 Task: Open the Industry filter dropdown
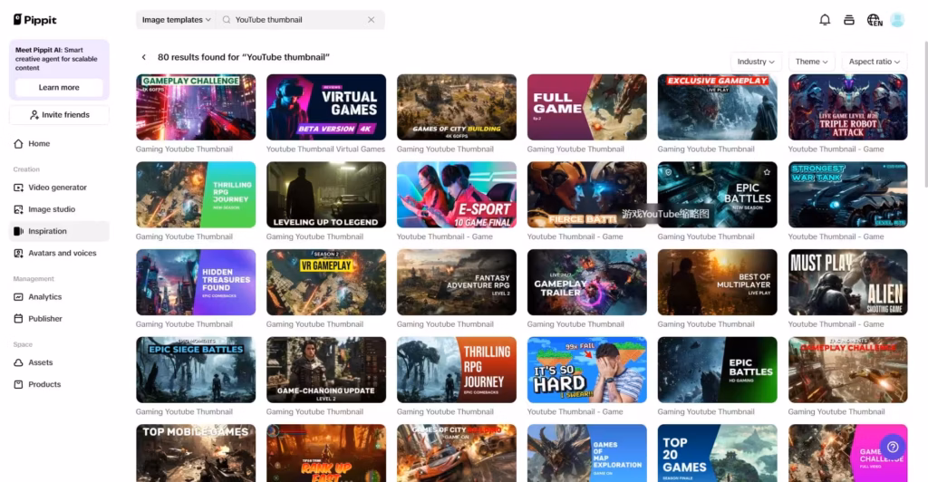point(756,62)
